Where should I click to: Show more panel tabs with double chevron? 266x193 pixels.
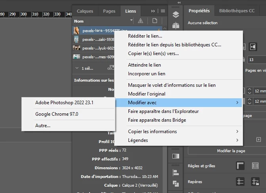(153, 11)
